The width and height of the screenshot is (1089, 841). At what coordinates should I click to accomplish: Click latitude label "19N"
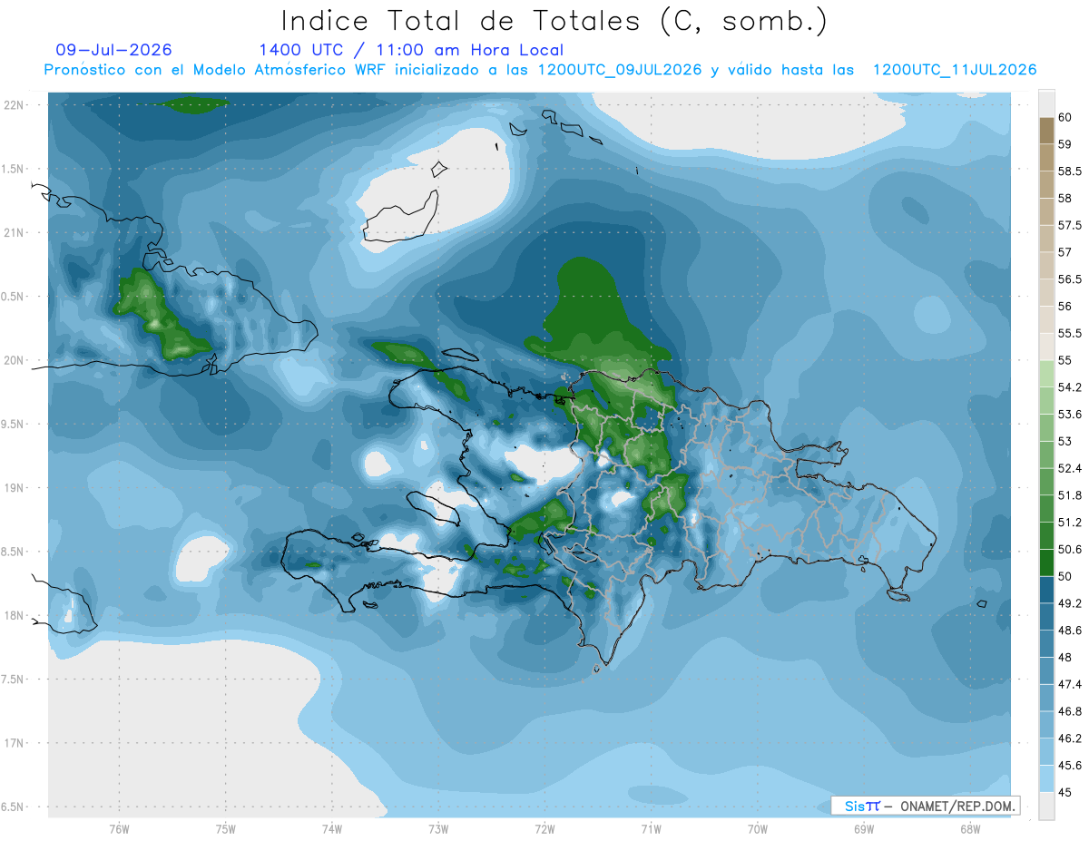tap(15, 488)
